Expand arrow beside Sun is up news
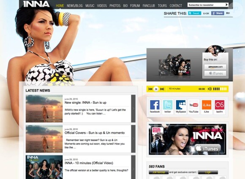The height and width of the screenshot is (179, 245). 133,108
